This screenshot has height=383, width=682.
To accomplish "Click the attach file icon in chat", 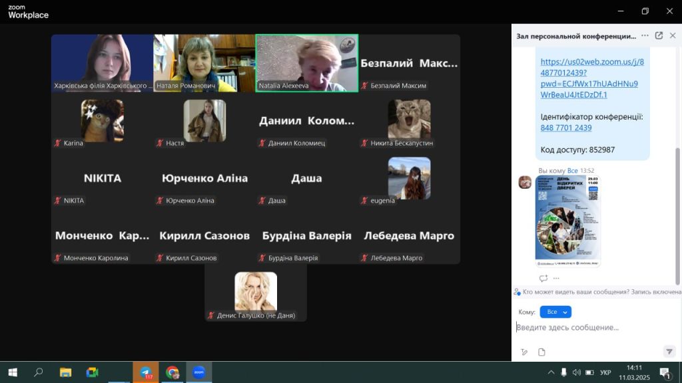I will [541, 352].
